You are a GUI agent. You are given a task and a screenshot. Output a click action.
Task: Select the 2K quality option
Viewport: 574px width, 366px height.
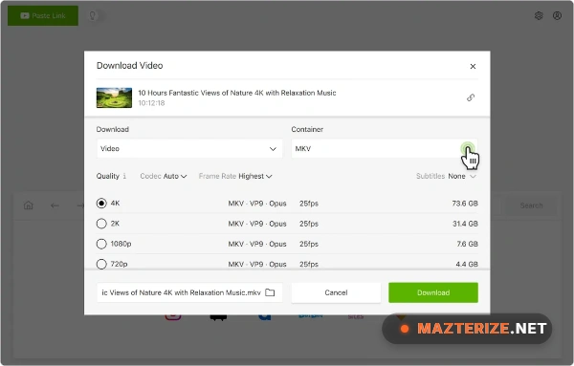[101, 224]
